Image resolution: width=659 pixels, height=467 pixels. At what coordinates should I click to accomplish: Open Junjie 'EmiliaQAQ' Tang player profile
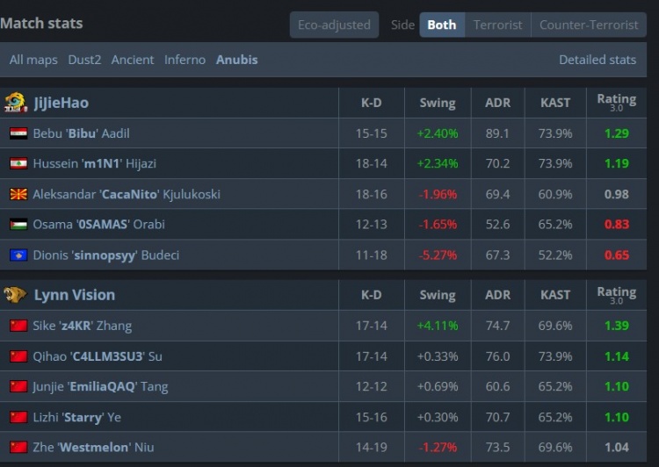(x=100, y=386)
